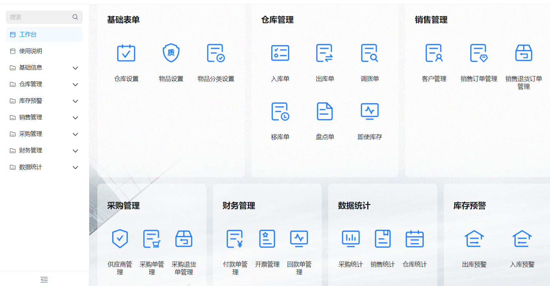Viewport: 550px width, 286px height.
Task: Click the 出库预警 label
Action: (x=474, y=264)
